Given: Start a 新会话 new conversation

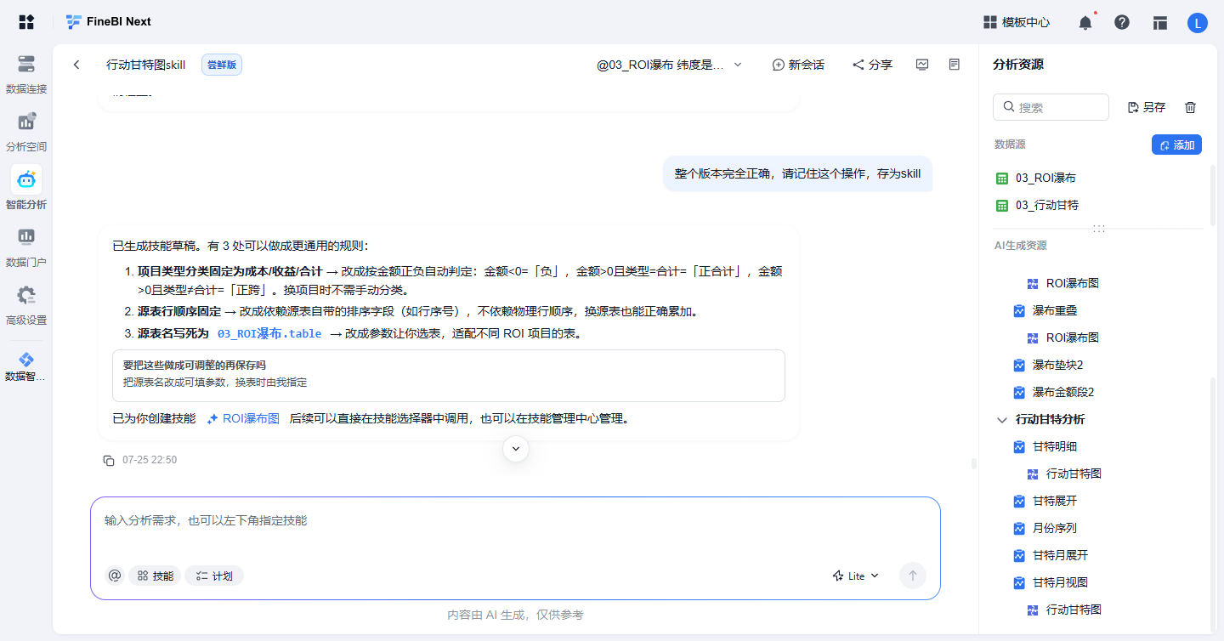Looking at the screenshot, I should click(x=798, y=65).
